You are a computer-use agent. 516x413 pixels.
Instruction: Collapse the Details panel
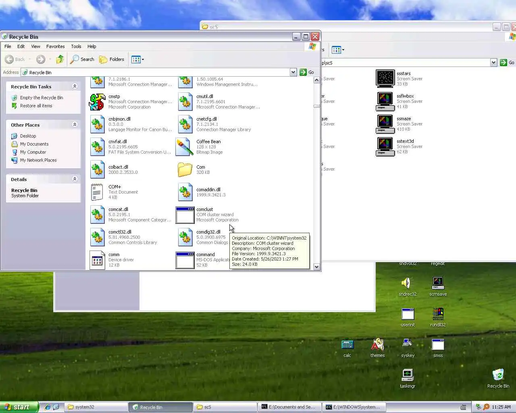point(75,179)
